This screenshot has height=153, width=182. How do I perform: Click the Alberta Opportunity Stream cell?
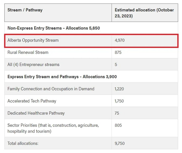(33, 40)
